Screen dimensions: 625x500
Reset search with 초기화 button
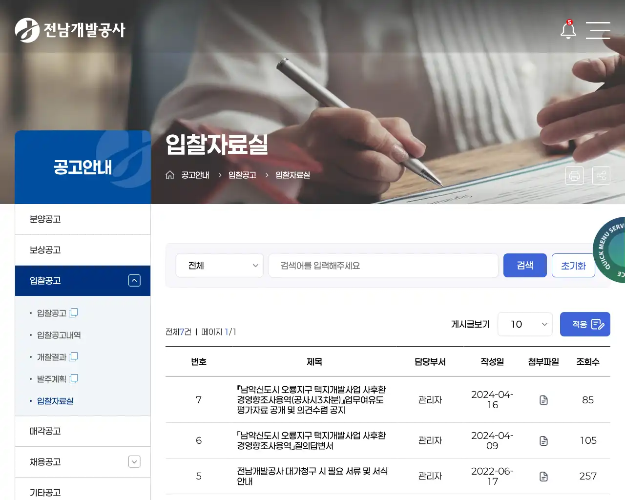pos(573,265)
